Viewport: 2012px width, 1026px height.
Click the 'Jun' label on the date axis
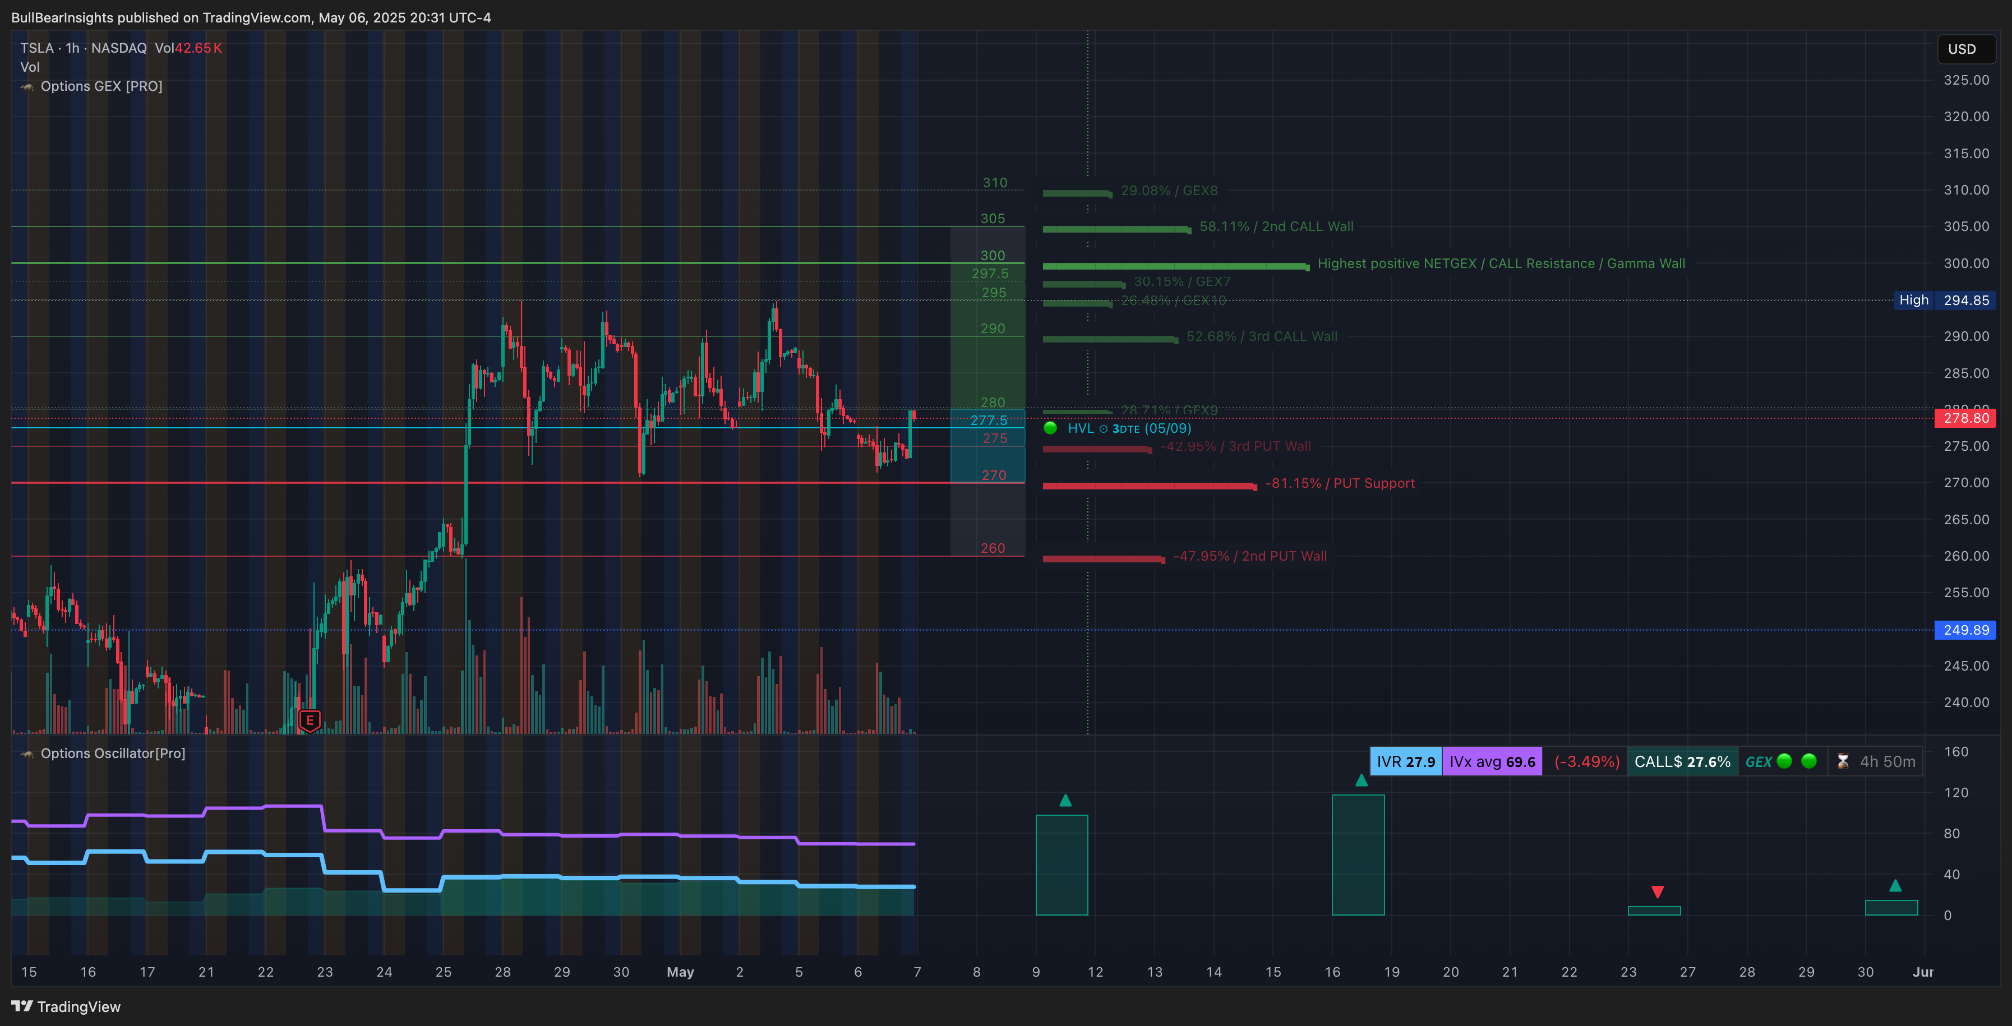tap(1922, 972)
